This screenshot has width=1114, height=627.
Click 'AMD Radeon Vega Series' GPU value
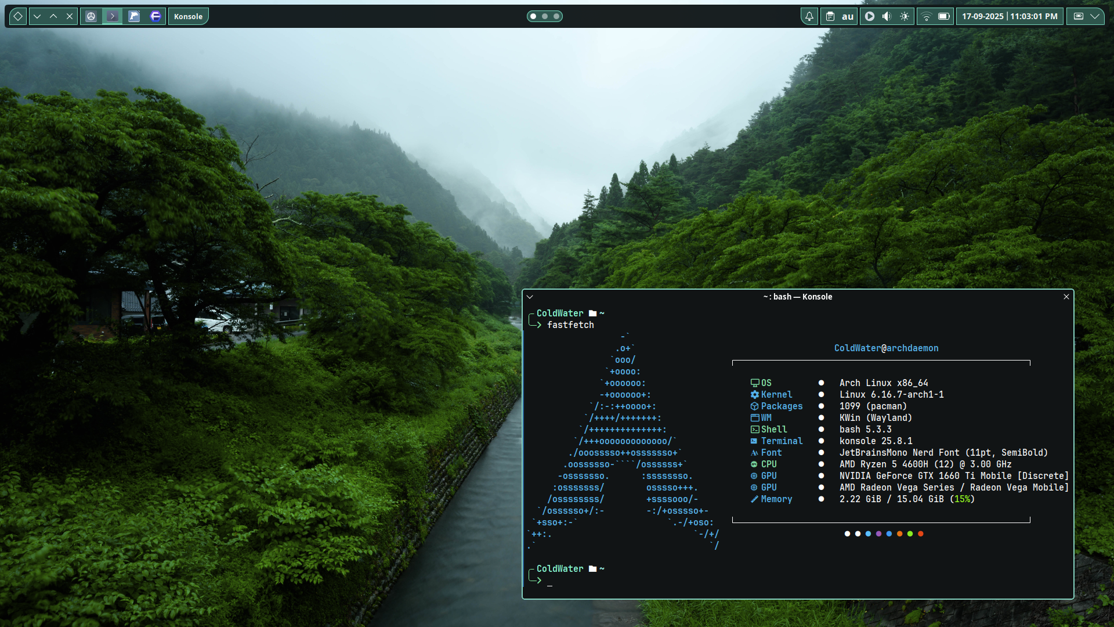(896, 488)
